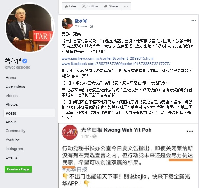Click globe icon beside 1 hr timestamp
199x188 pixels.
click(95, 136)
